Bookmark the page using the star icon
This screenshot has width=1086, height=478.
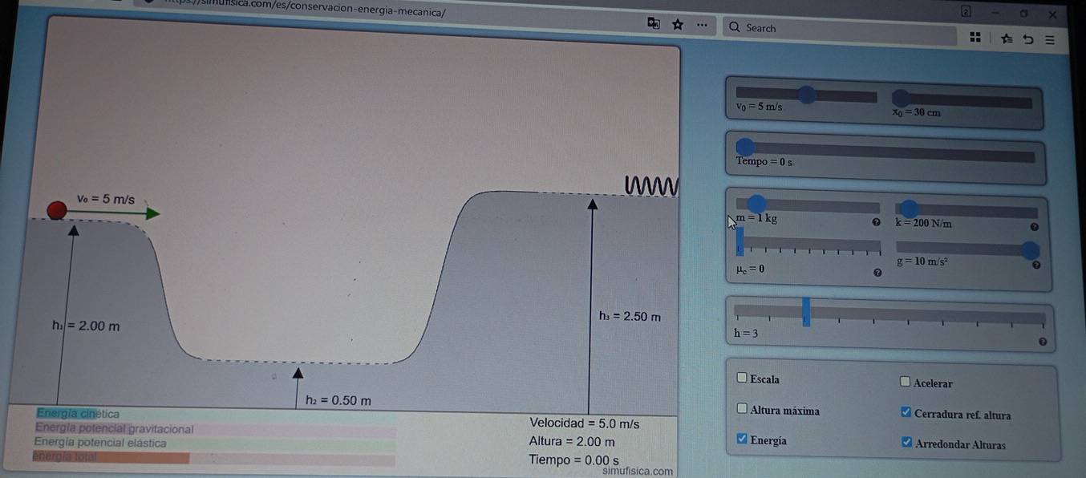pyautogui.click(x=678, y=24)
